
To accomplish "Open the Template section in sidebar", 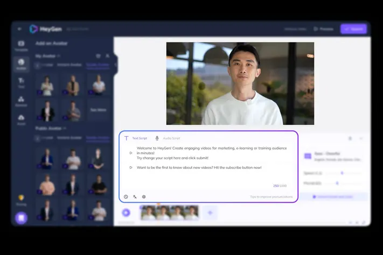I will point(21,45).
